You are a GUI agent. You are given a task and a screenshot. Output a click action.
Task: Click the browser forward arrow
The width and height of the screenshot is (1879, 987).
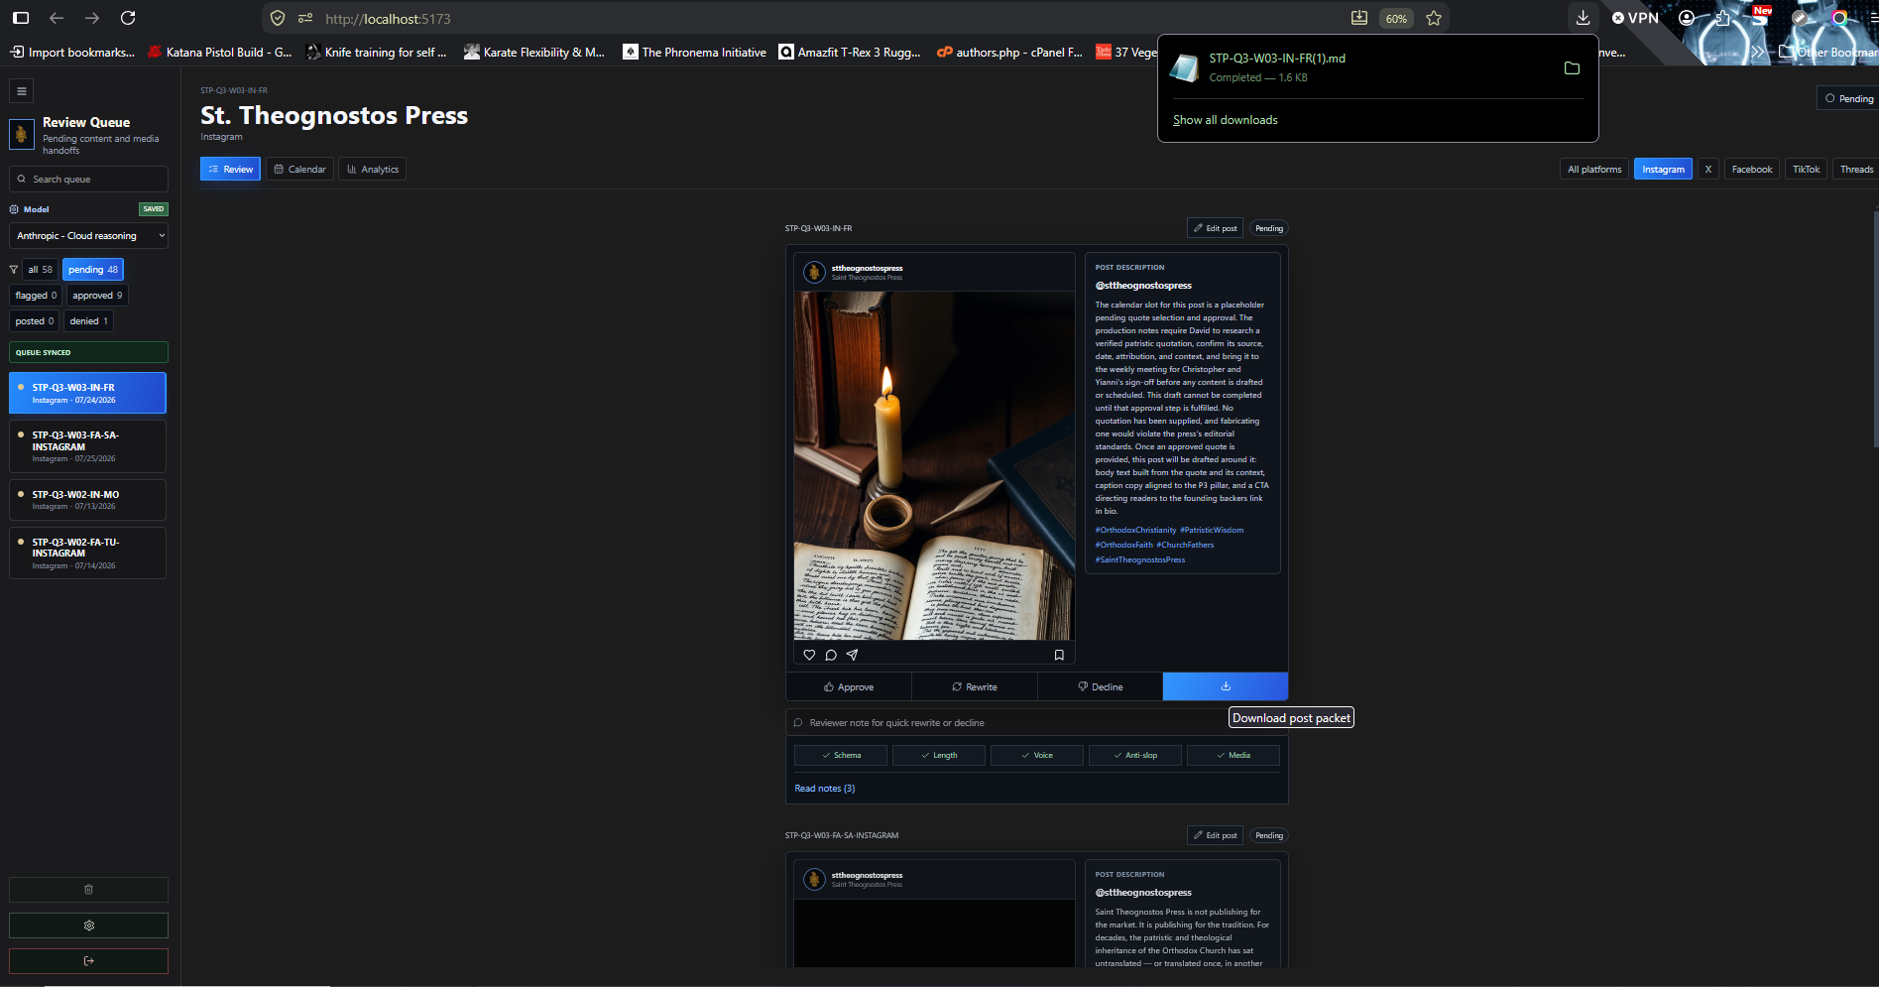tap(92, 18)
